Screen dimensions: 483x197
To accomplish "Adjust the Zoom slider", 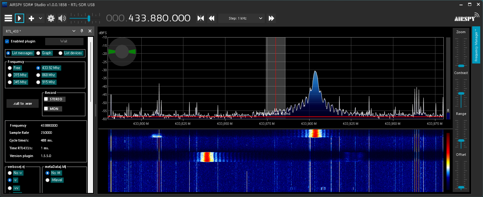I will pyautogui.click(x=461, y=66).
